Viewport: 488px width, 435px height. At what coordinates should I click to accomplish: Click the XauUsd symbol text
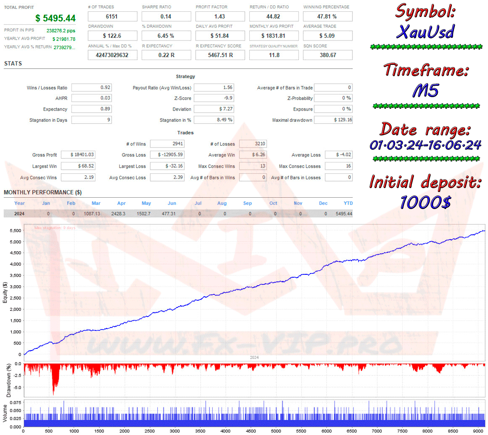pyautogui.click(x=426, y=32)
